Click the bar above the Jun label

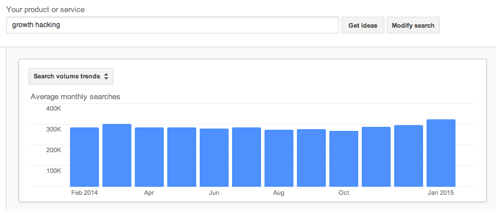tap(214, 157)
